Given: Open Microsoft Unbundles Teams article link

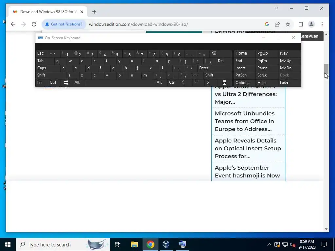Looking at the screenshot, I should [245, 121].
